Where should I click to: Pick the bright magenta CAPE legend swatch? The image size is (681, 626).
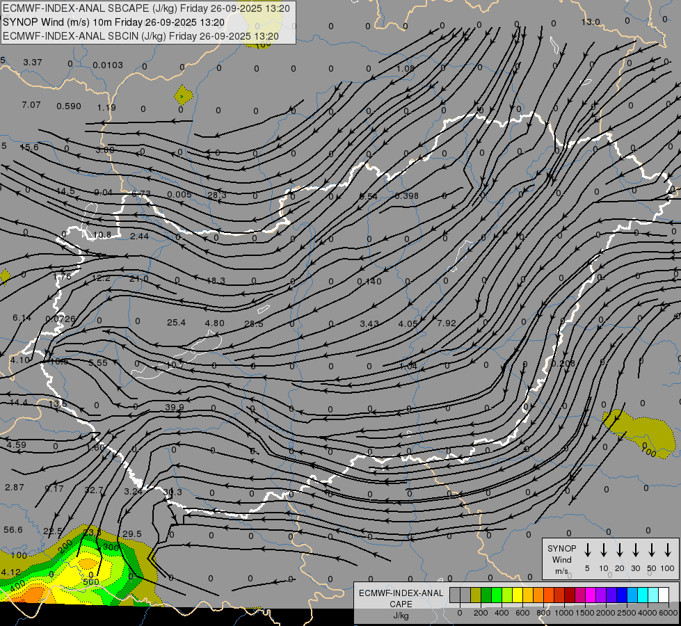click(591, 595)
